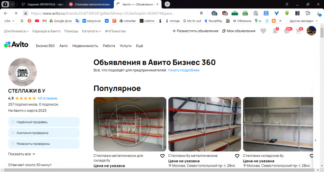Open the Стеллажи бу металлические photo
324x172 pixels.
pos(205,124)
